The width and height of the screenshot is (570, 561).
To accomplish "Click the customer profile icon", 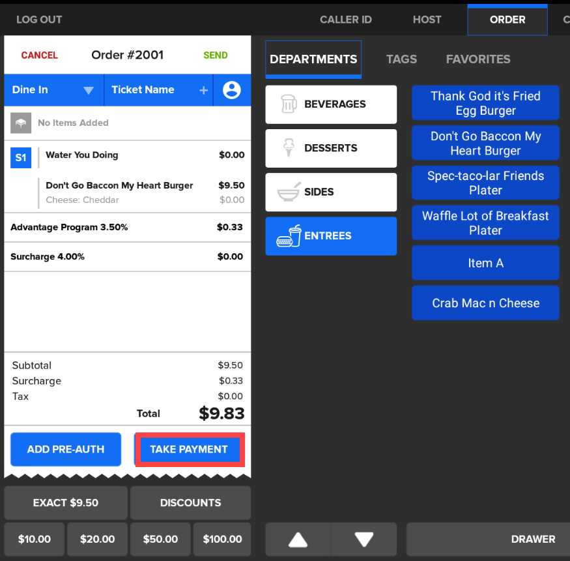I will click(x=232, y=90).
